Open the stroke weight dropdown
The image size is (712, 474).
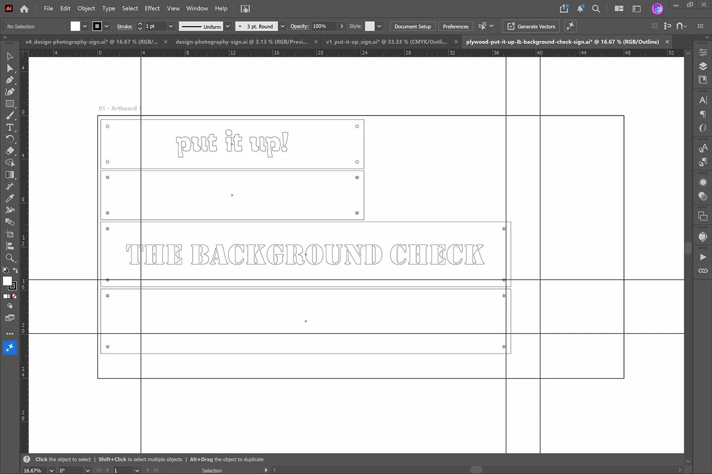click(x=171, y=26)
